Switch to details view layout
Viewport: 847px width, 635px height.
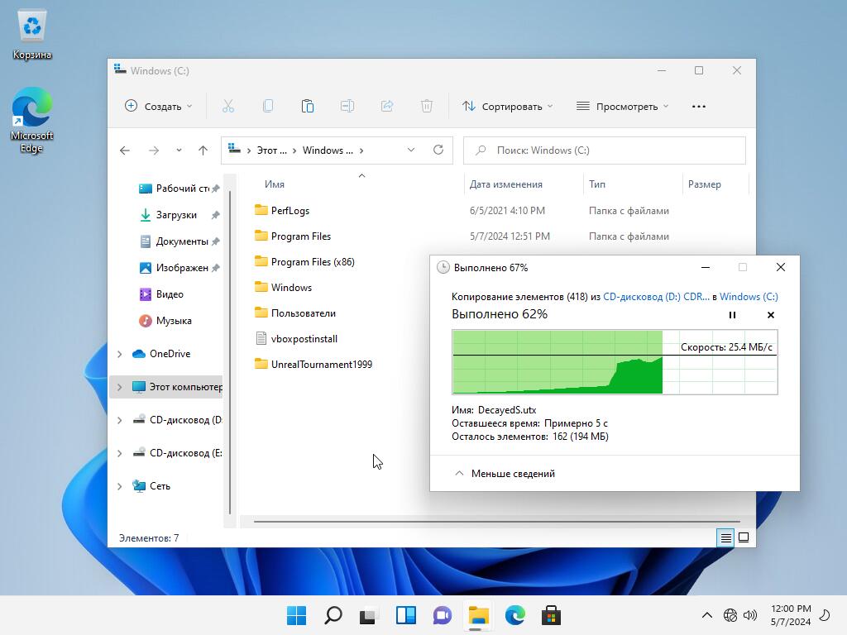point(725,537)
